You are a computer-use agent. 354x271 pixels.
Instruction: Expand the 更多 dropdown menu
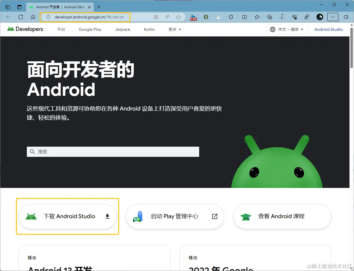click(175, 29)
